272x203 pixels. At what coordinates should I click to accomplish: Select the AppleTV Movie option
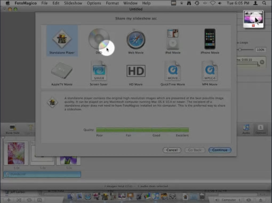pos(62,73)
